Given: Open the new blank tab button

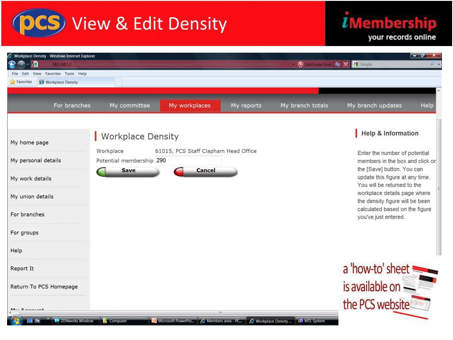Looking at the screenshot, I should coord(119,82).
